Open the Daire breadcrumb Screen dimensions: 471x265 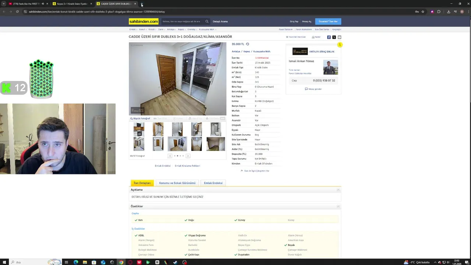160,29
